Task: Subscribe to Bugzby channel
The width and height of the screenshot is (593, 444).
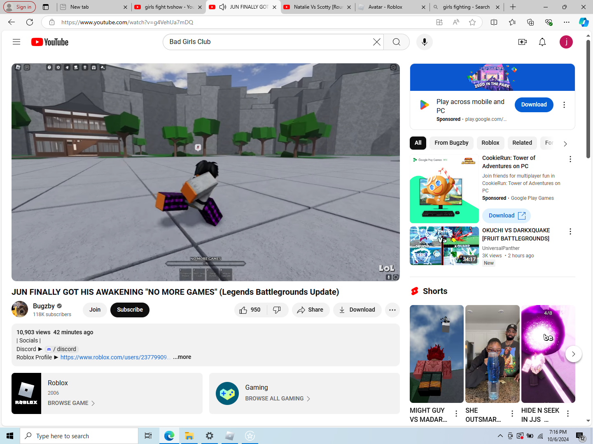Action: (x=130, y=310)
